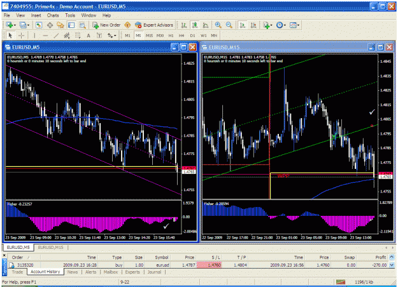This screenshot has height=287, width=398.
Task: Open the Help menu
Action: tap(106, 15)
